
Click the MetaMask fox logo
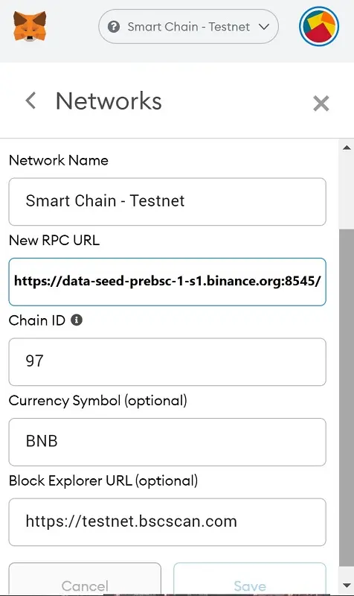30,26
